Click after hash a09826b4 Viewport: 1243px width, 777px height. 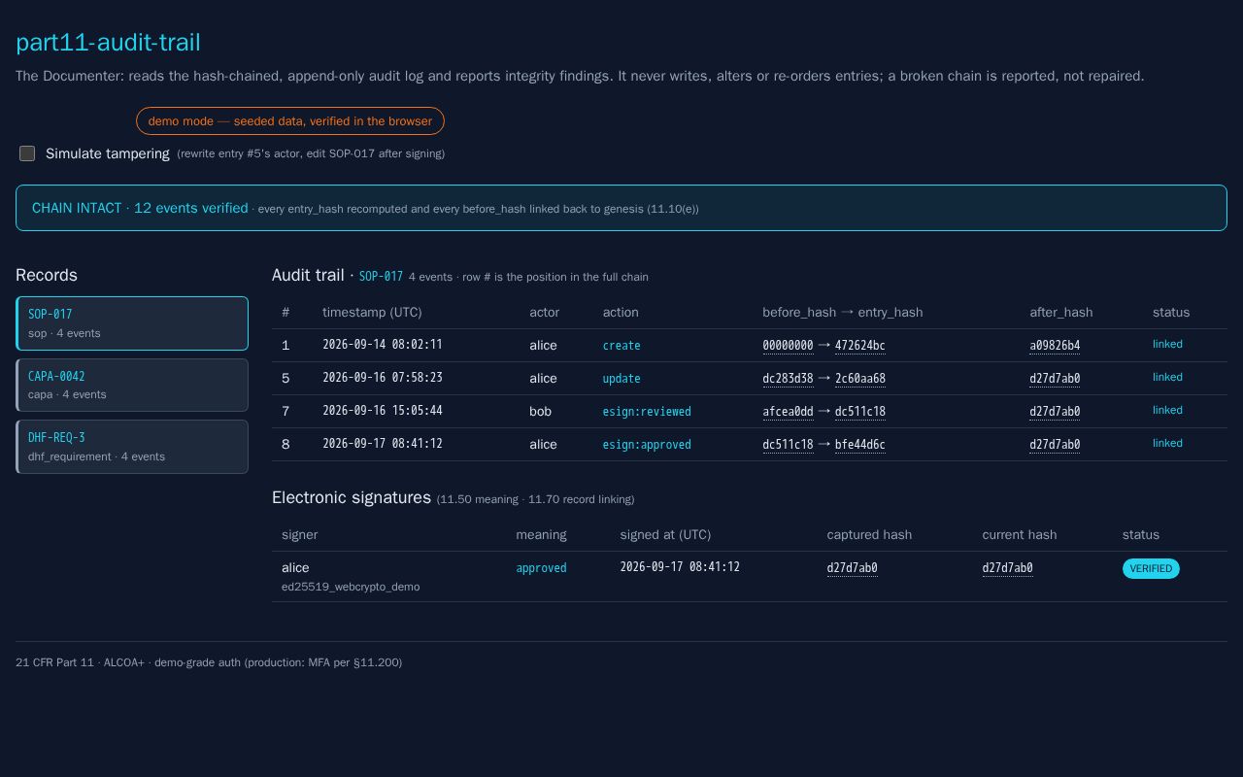pos(1055,346)
